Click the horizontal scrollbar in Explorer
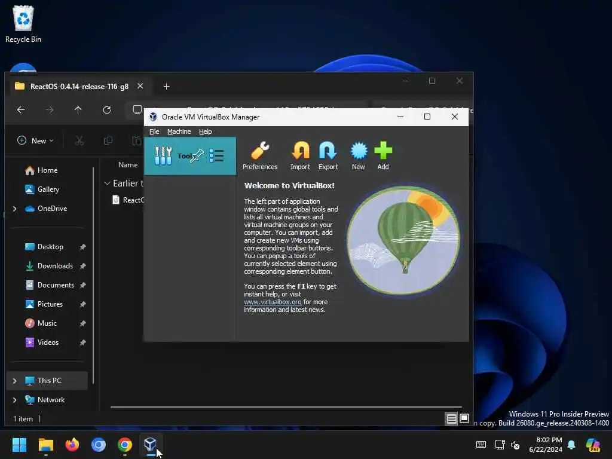Image resolution: width=612 pixels, height=459 pixels. 286,407
